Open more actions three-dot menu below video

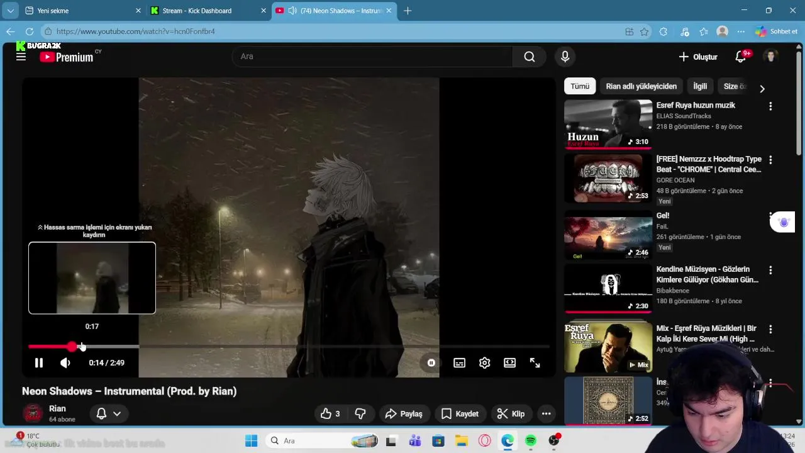tap(546, 414)
